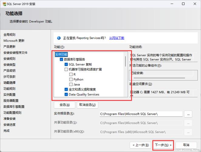Click the 已经安装 prerequisites entry
This screenshot has height=152, width=201.
[x=137, y=73]
